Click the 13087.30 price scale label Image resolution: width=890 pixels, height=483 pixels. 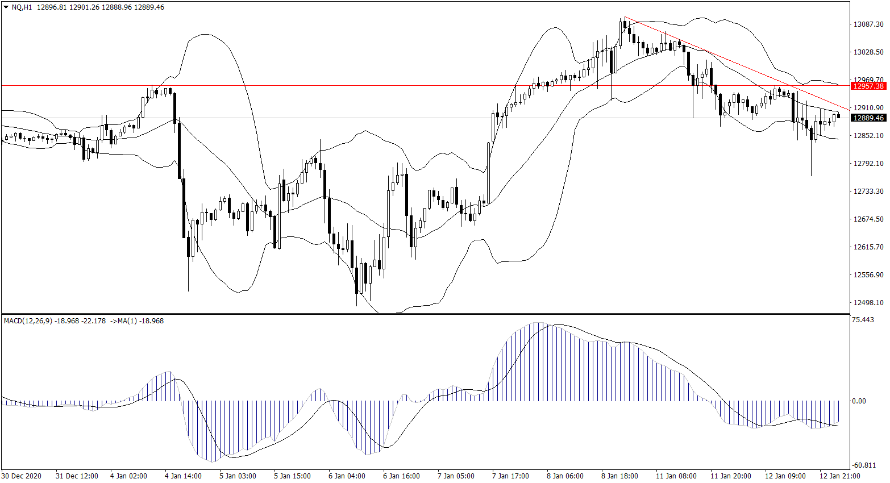pyautogui.click(x=868, y=24)
